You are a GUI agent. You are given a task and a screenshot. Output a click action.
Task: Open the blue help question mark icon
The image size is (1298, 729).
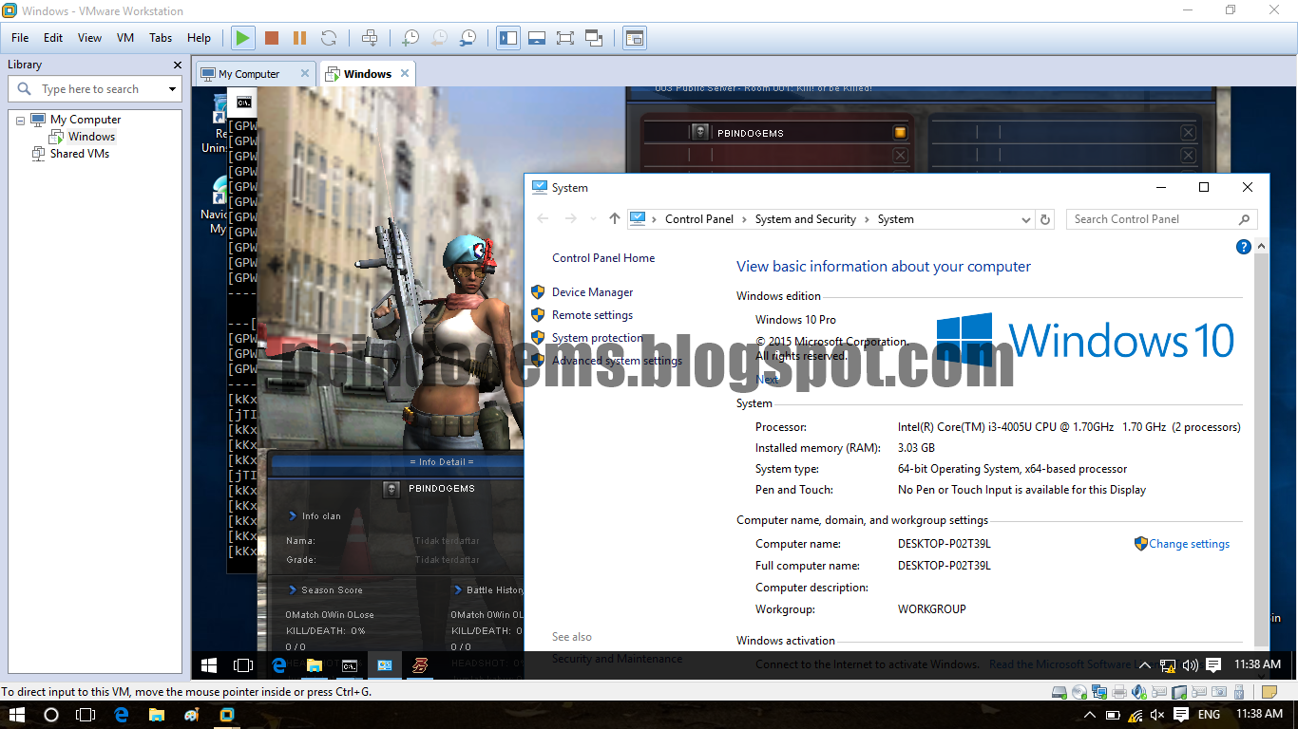click(x=1243, y=247)
